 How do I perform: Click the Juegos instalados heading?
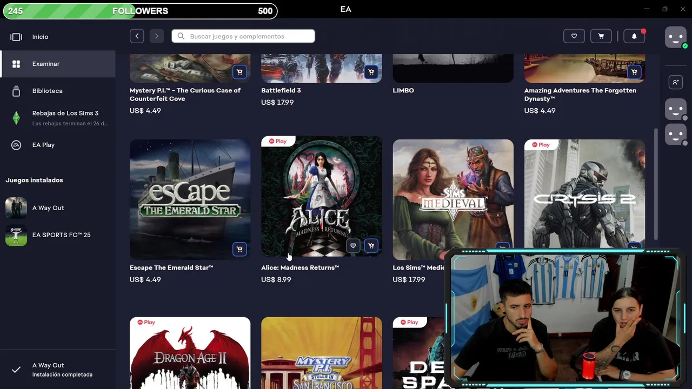click(34, 180)
